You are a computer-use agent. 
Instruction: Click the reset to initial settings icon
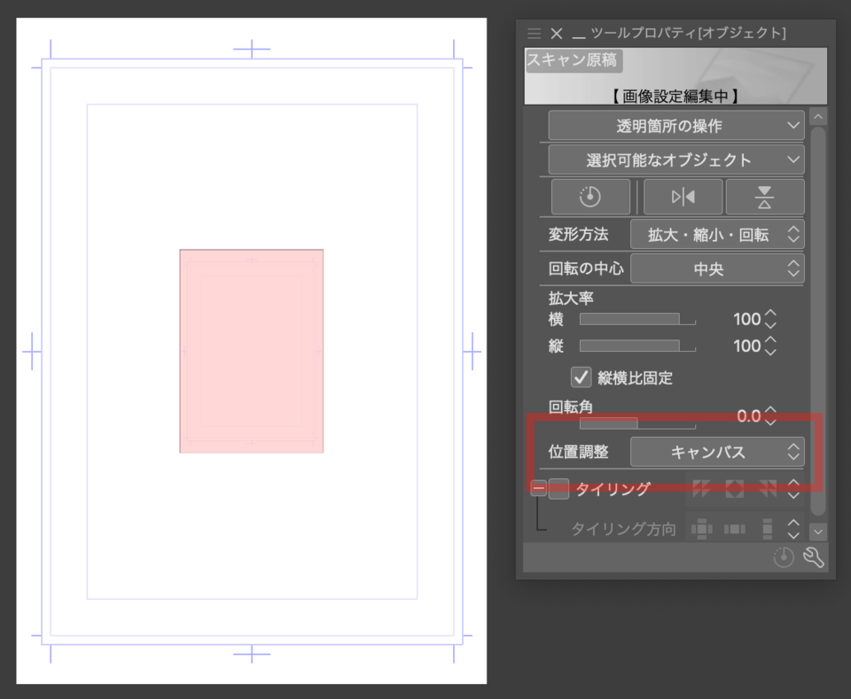783,557
